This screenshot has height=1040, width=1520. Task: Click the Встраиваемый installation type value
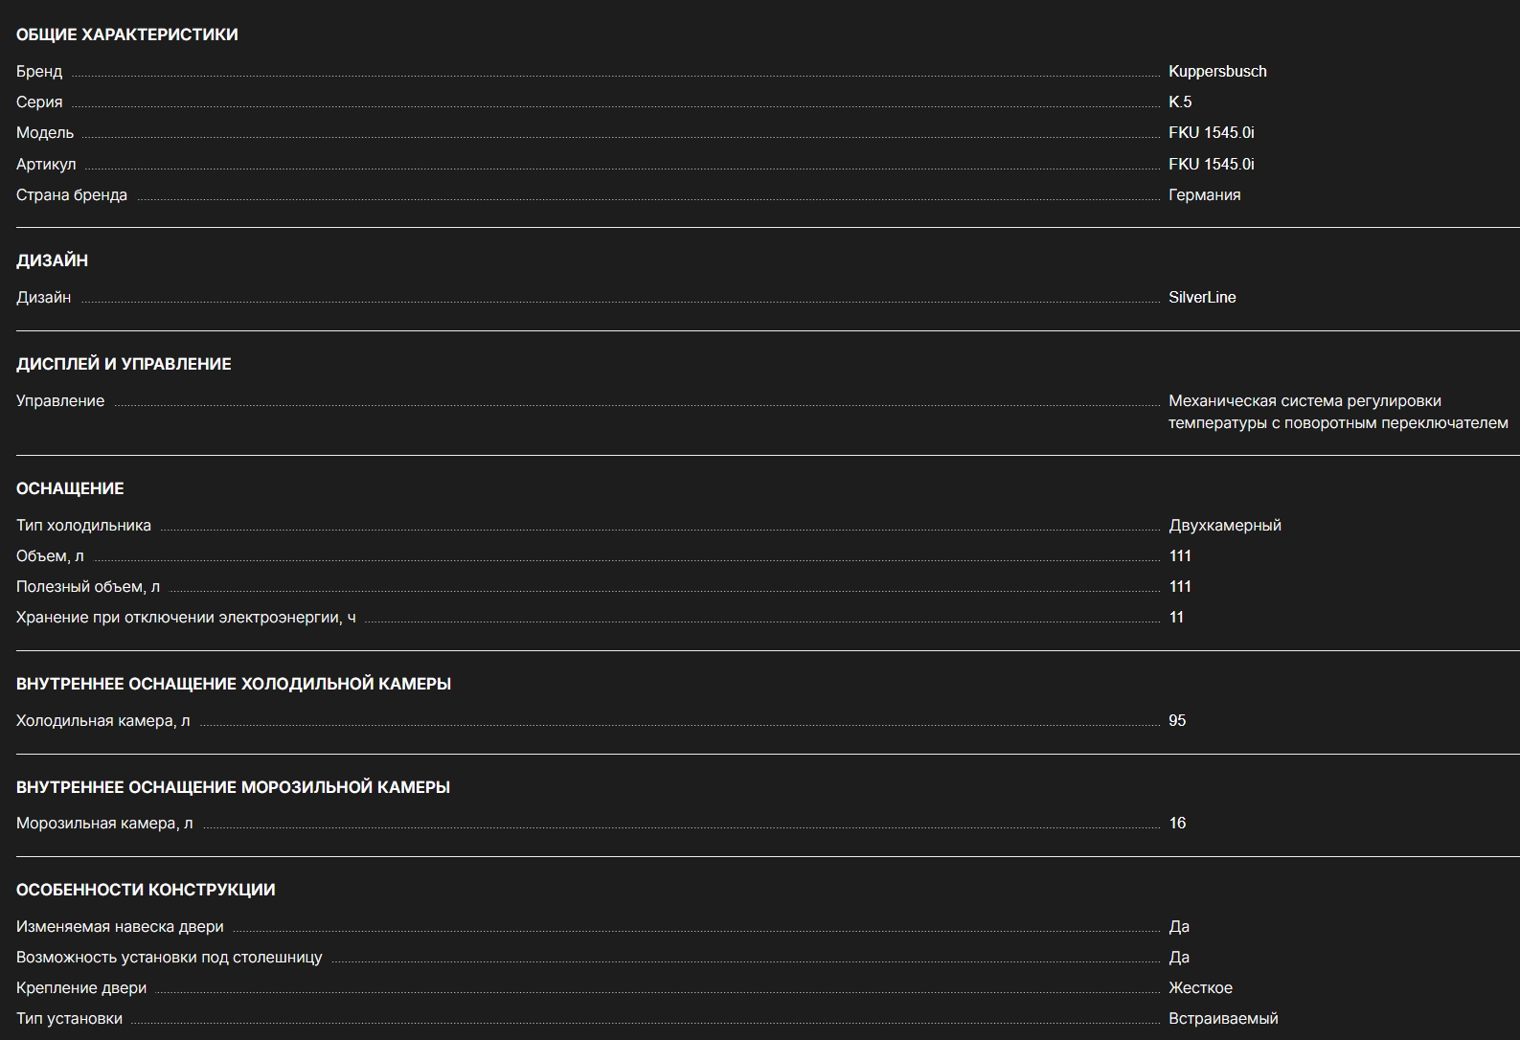1223,1019
